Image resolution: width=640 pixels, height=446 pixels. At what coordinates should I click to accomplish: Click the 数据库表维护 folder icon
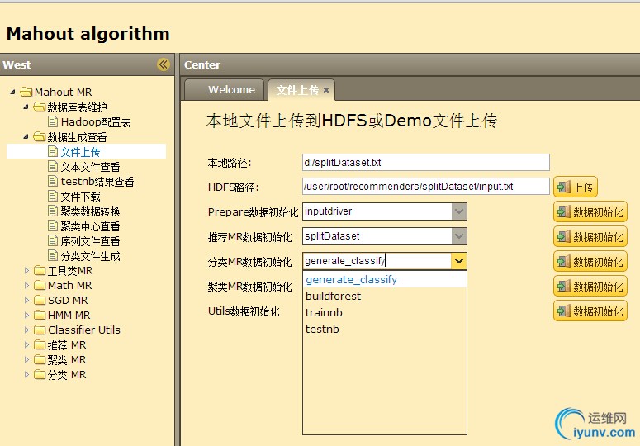tap(39, 107)
